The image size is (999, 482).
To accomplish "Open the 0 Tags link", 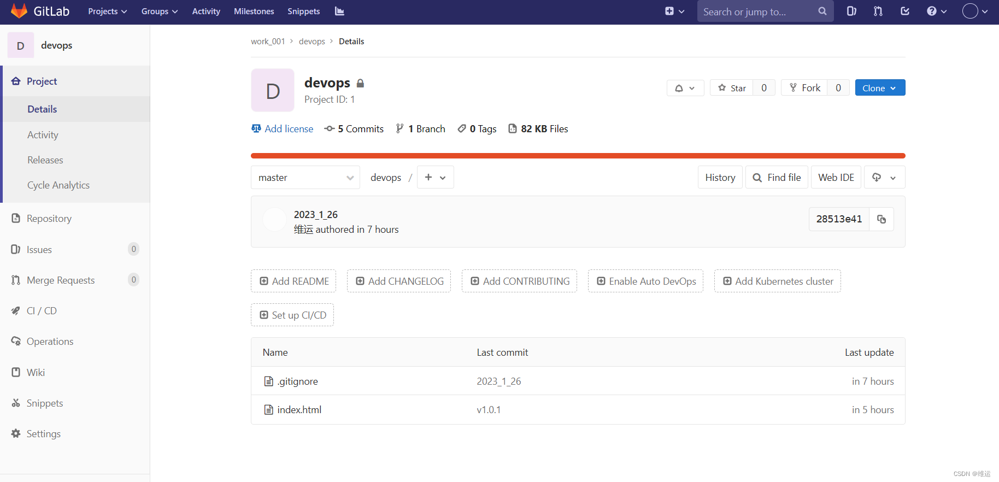I will coord(477,129).
